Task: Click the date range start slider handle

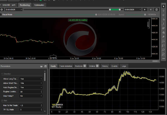Action: pos(110,9)
